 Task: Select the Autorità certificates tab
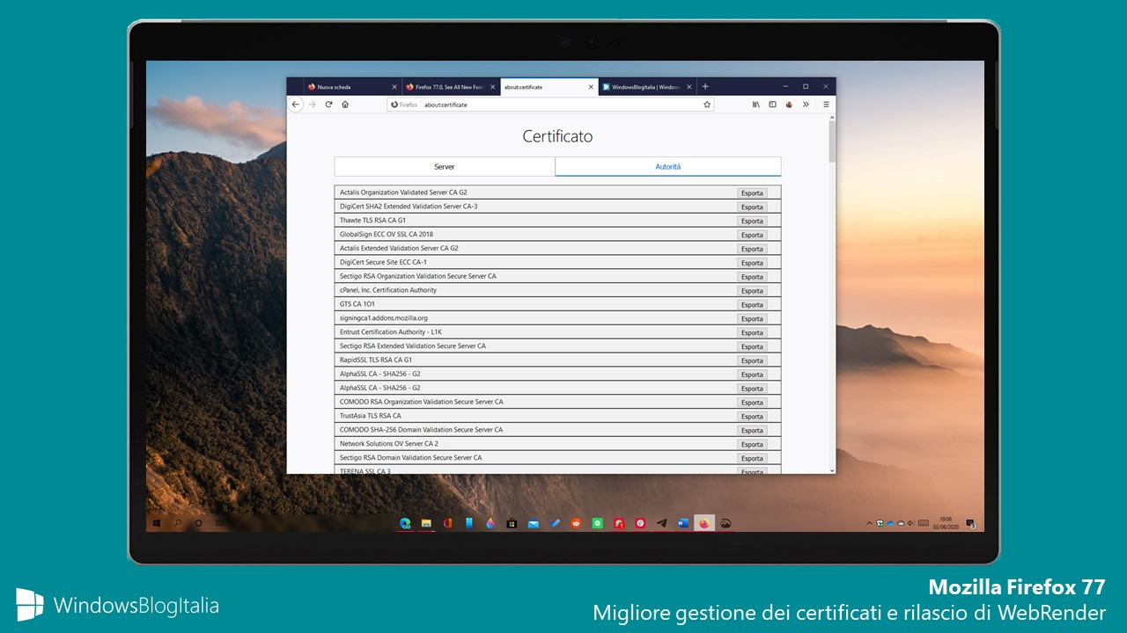(x=668, y=166)
